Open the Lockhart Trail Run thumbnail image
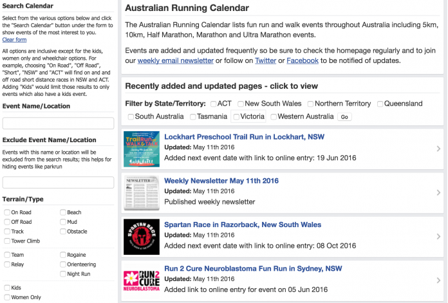This screenshot has width=448, height=303. pos(142,149)
